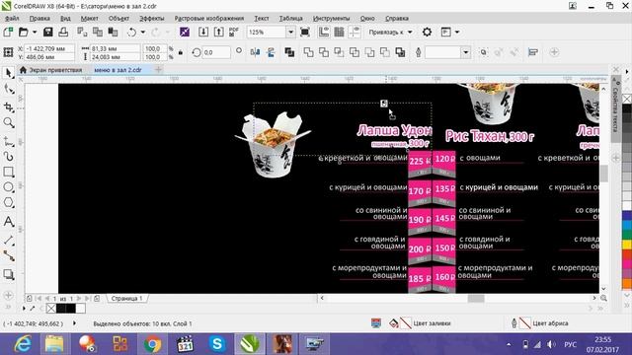Click Mirror vertically icon in property bar
Viewport: 632px width, 355px height.
pos(271,52)
